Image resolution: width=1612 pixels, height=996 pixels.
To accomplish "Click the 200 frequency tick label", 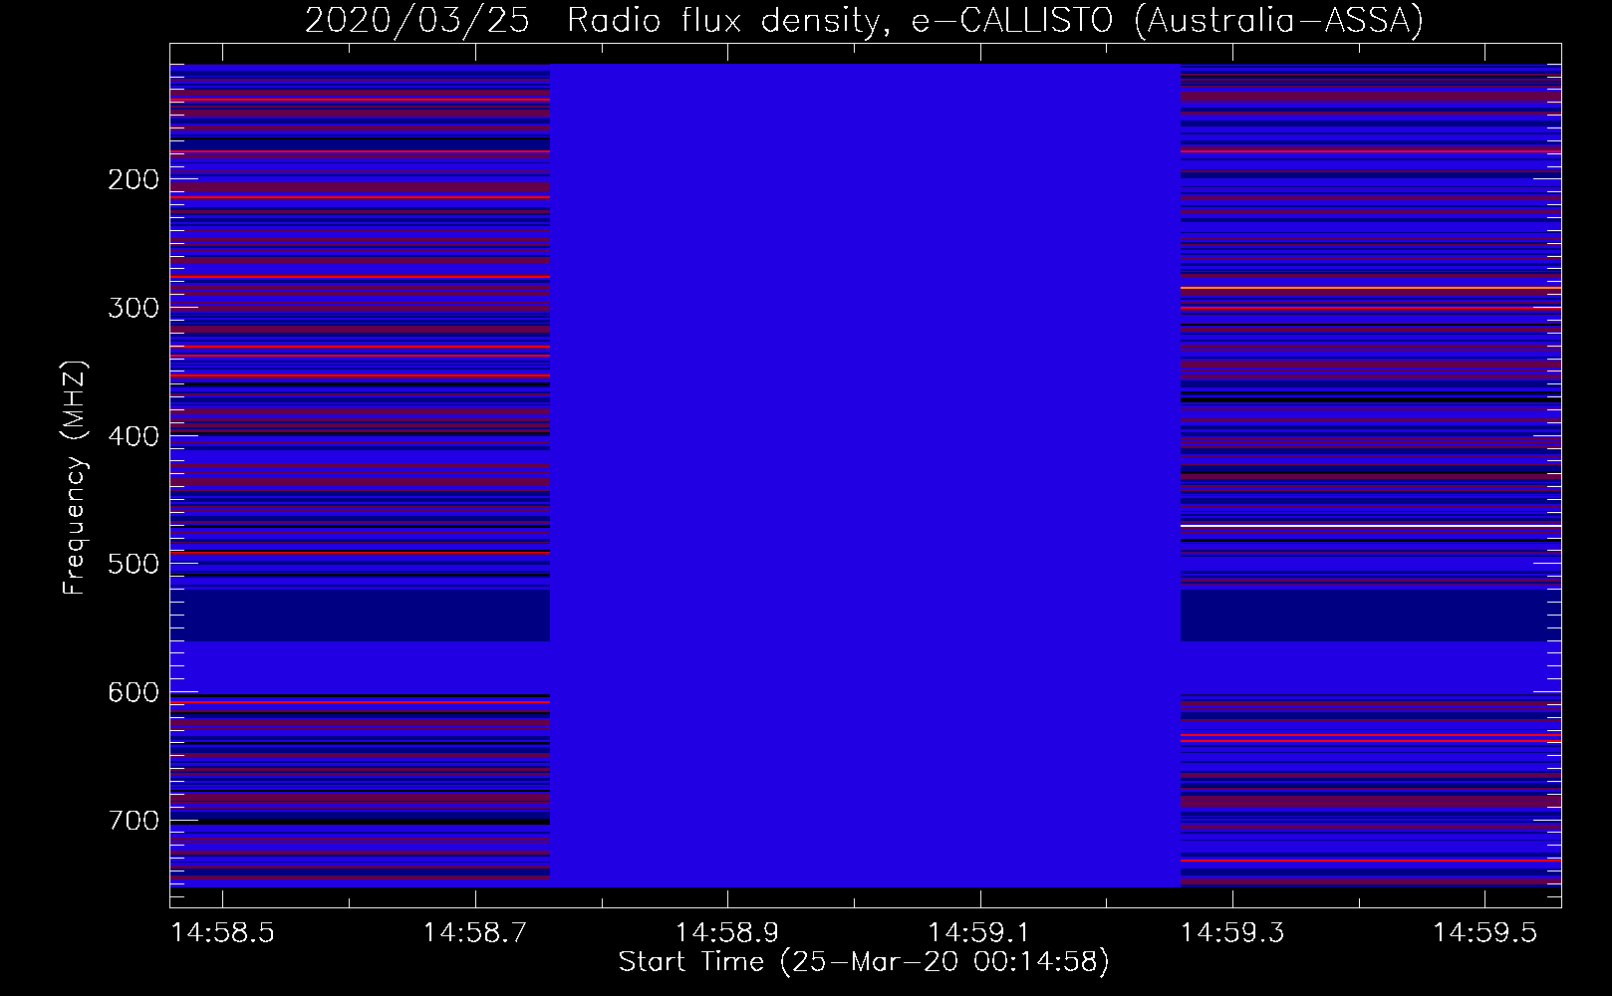I will (134, 179).
